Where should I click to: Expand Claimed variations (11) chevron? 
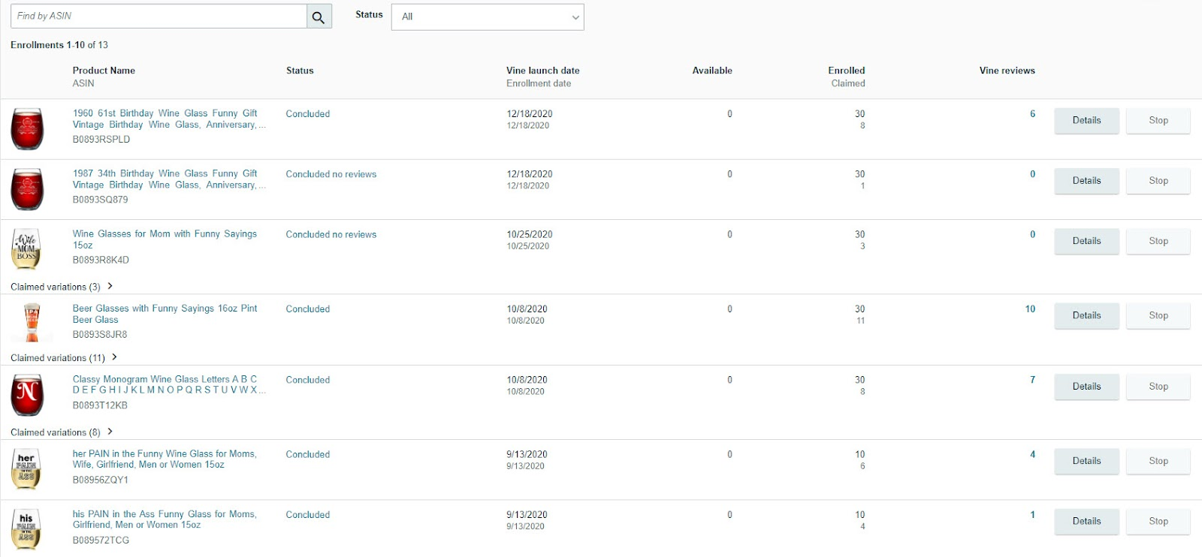[114, 357]
